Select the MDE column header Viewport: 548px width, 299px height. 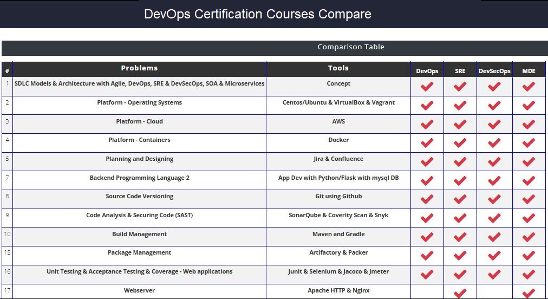click(529, 71)
